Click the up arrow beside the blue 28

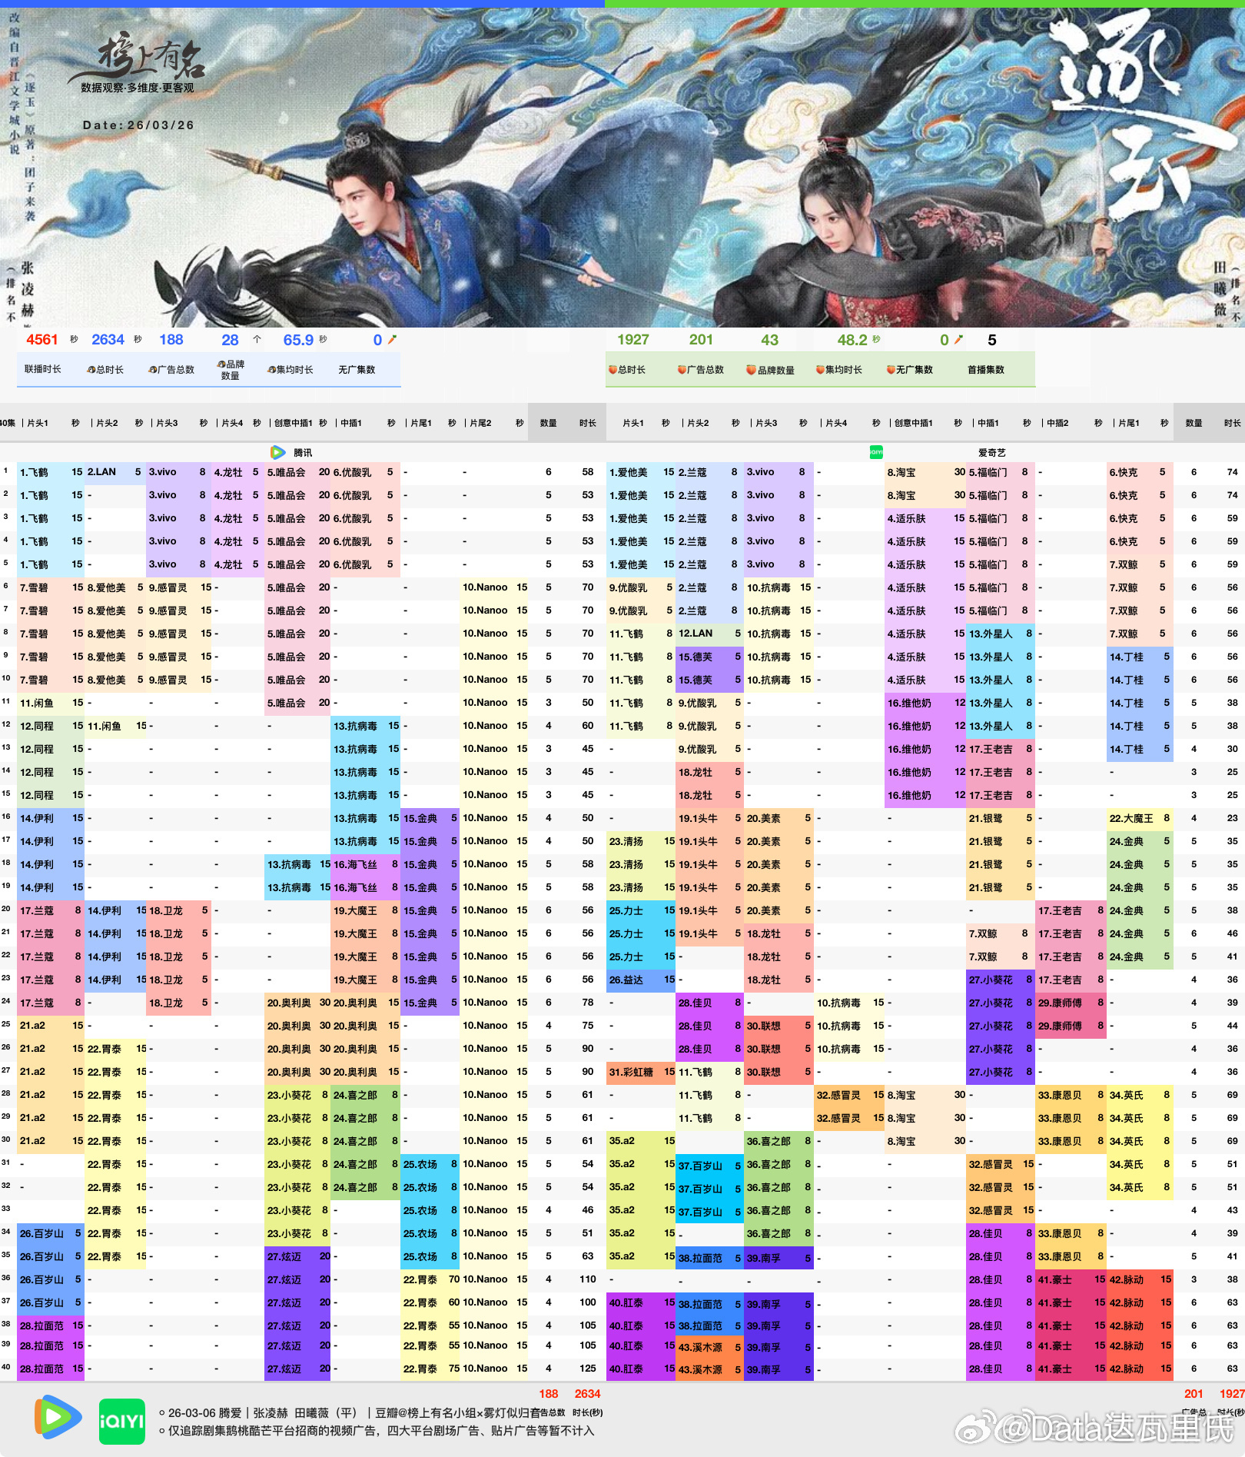(x=257, y=339)
